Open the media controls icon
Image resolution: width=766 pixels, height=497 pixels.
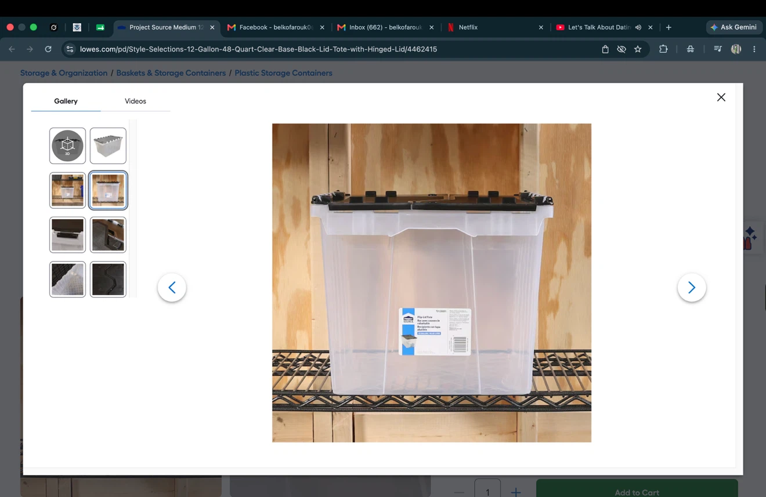pyautogui.click(x=718, y=49)
